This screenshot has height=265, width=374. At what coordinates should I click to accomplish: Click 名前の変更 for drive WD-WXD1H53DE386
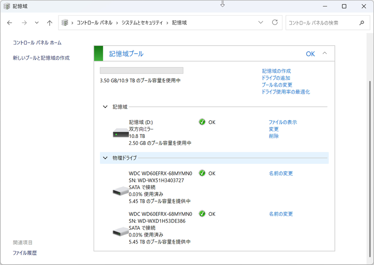[281, 214]
